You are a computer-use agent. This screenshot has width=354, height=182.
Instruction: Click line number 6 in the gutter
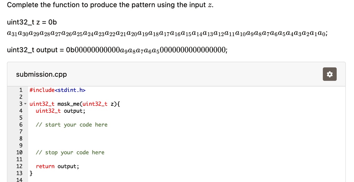20,125
